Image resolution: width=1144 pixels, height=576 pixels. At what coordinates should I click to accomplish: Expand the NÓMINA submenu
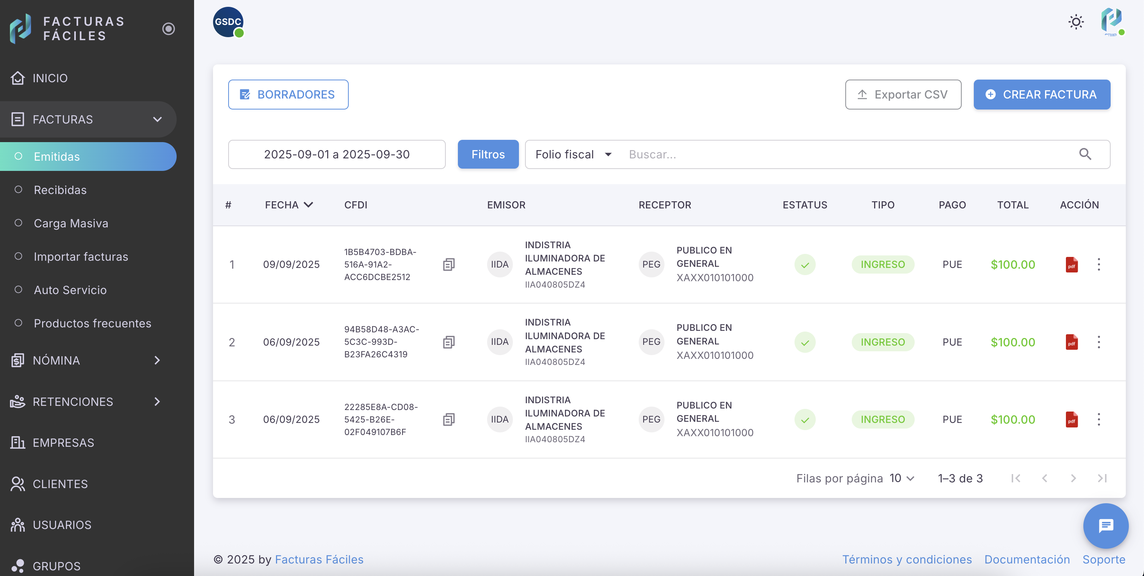point(157,360)
